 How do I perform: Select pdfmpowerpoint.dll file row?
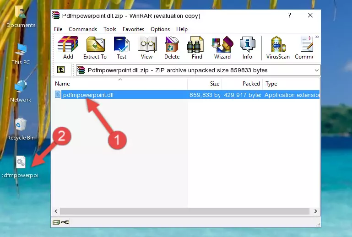pyautogui.click(x=186, y=95)
